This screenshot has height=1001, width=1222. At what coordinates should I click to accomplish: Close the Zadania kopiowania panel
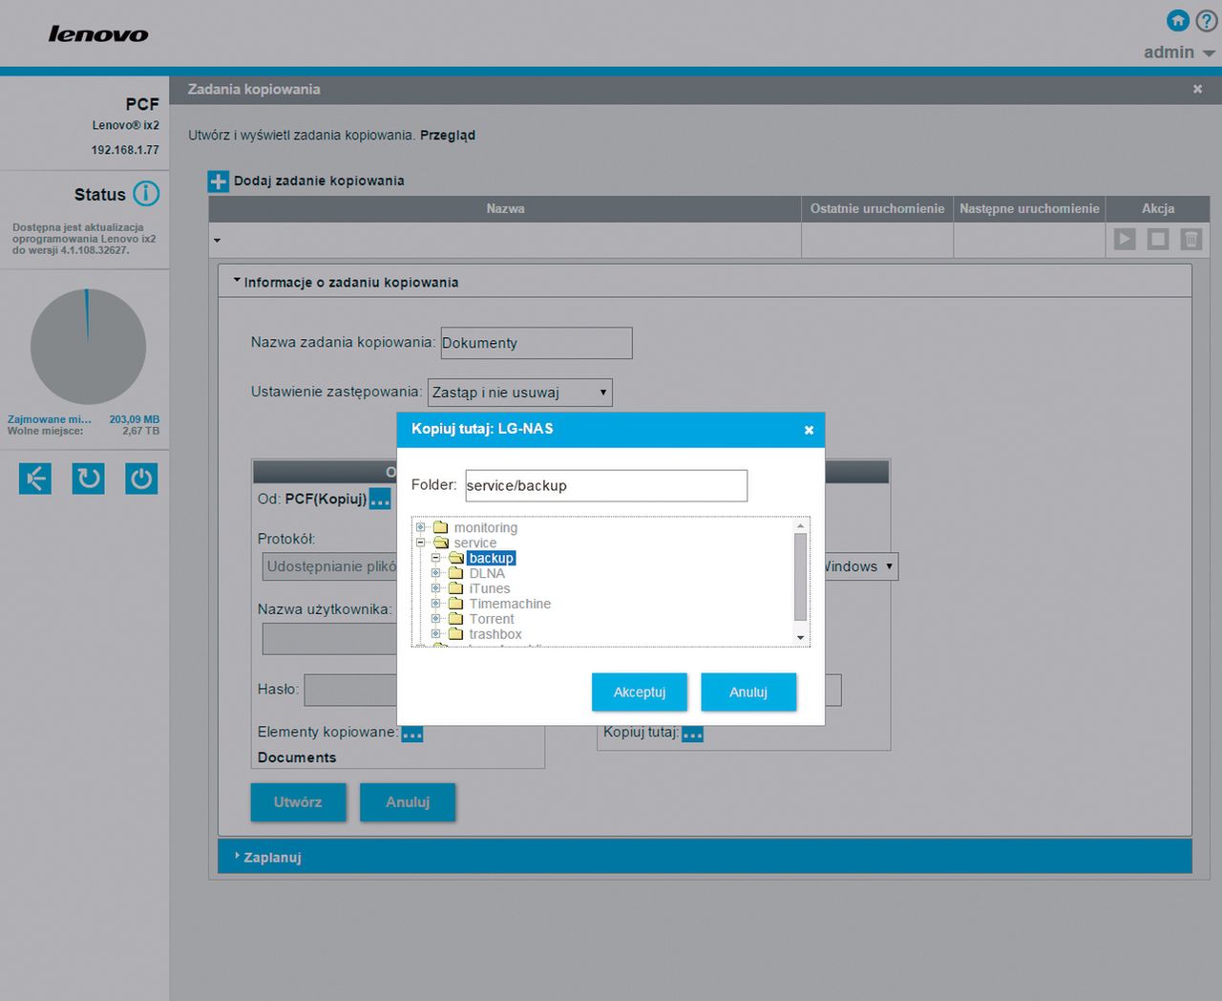click(x=1197, y=89)
